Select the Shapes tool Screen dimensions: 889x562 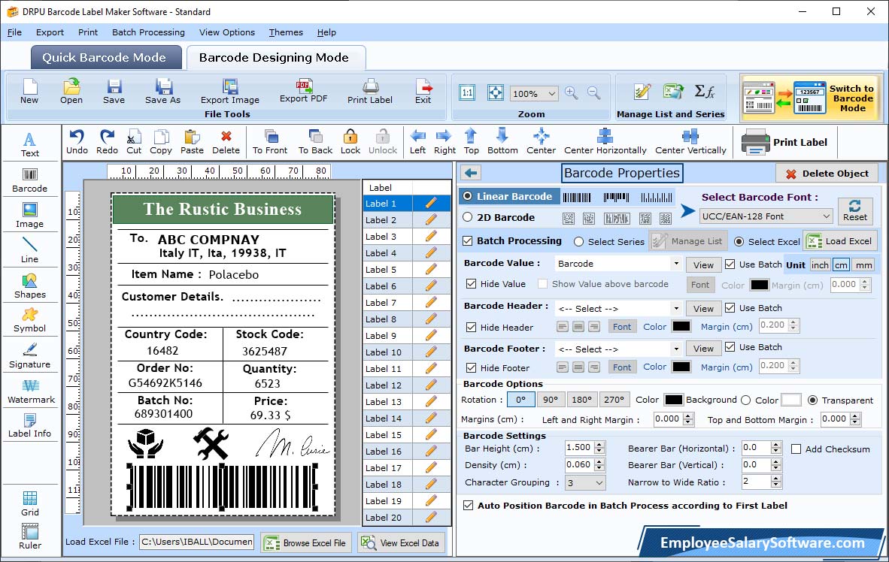(29, 286)
